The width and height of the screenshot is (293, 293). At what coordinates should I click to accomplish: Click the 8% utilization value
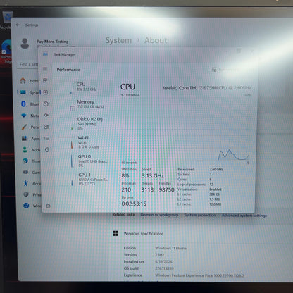coord(125,175)
